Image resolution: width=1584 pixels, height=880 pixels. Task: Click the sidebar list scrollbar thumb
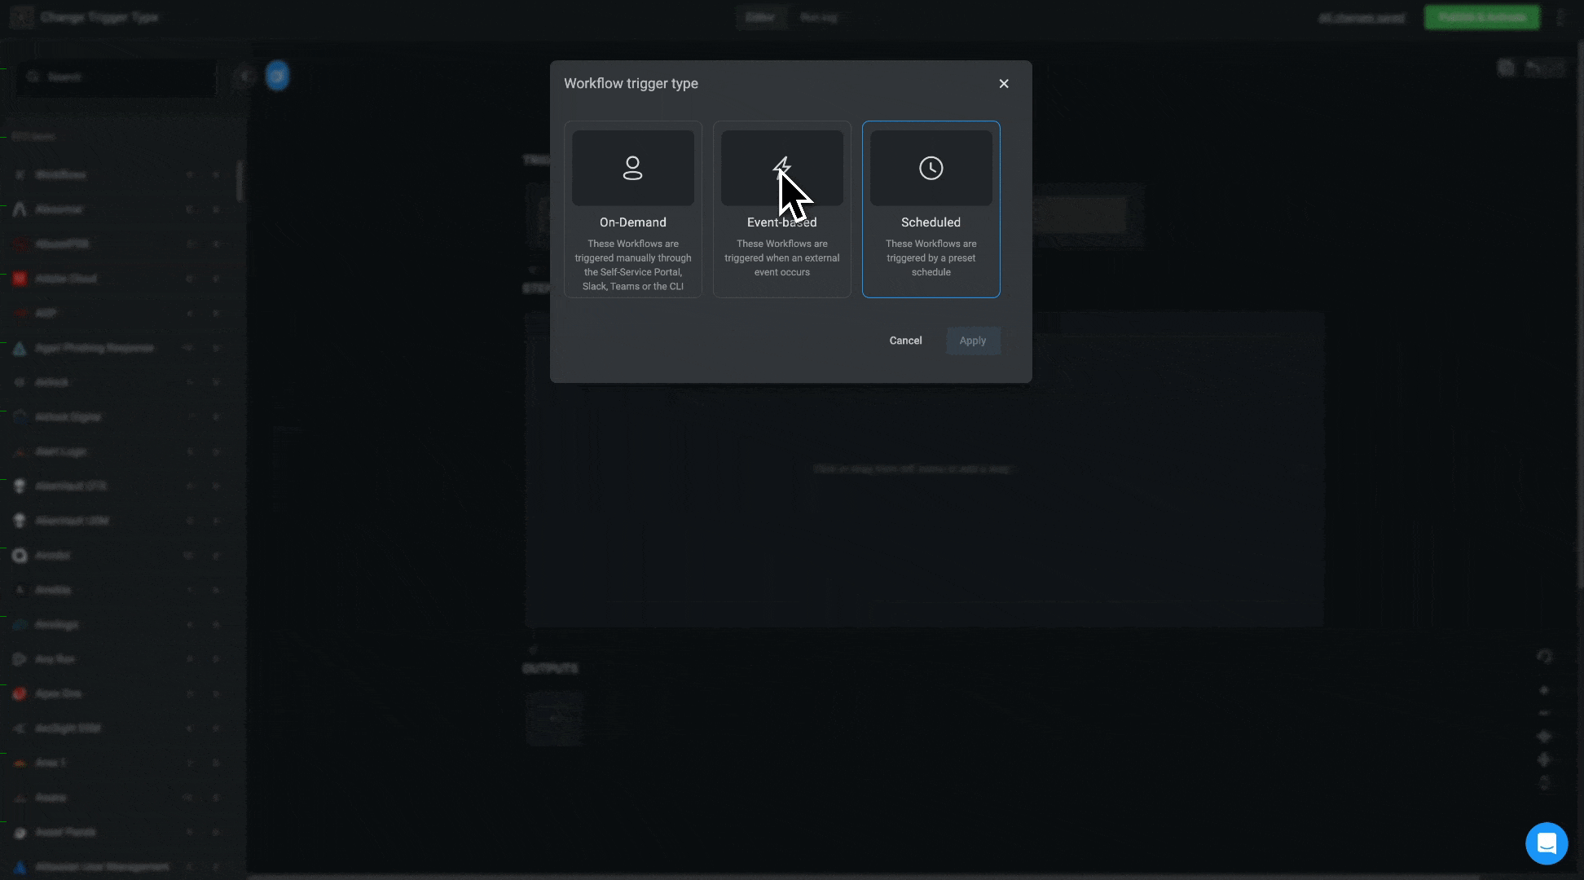pos(240,181)
